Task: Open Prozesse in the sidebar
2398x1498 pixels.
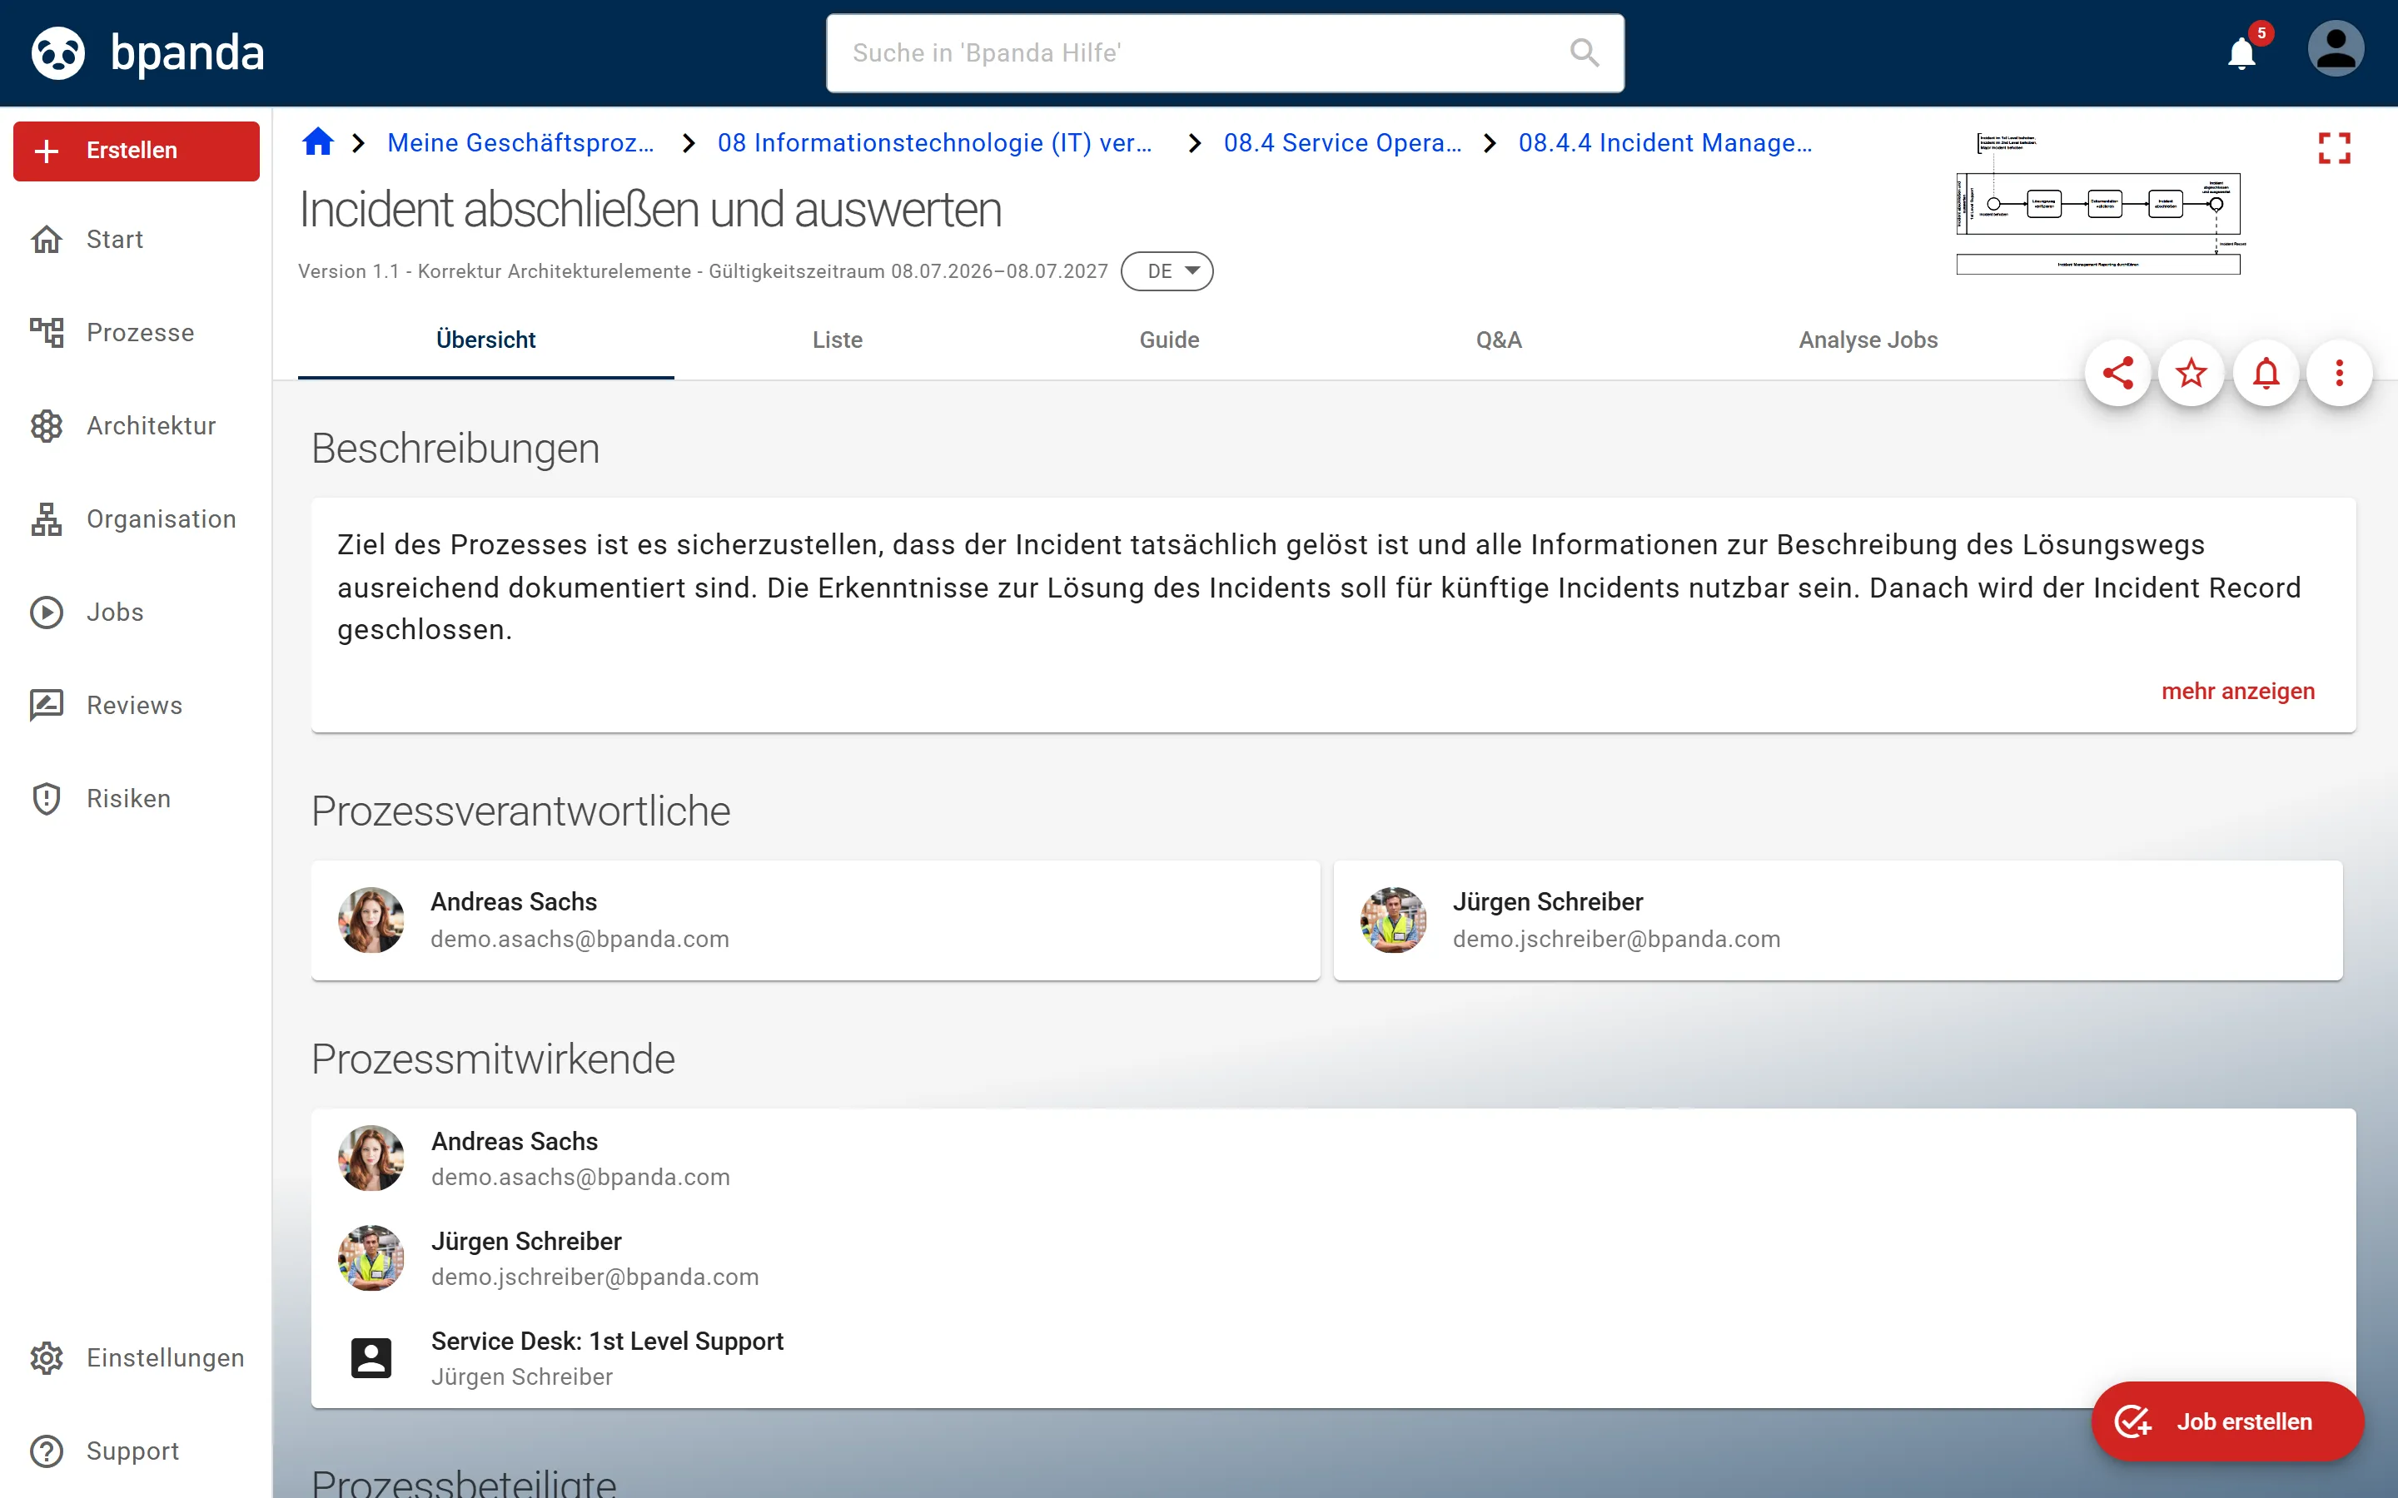Action: pos(136,333)
